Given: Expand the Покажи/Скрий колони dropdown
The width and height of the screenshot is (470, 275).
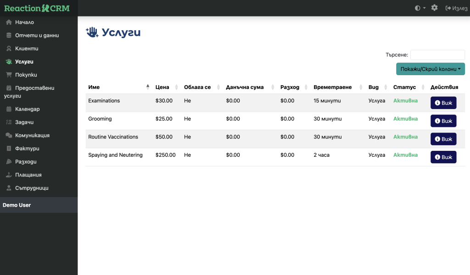Looking at the screenshot, I should [x=430, y=69].
